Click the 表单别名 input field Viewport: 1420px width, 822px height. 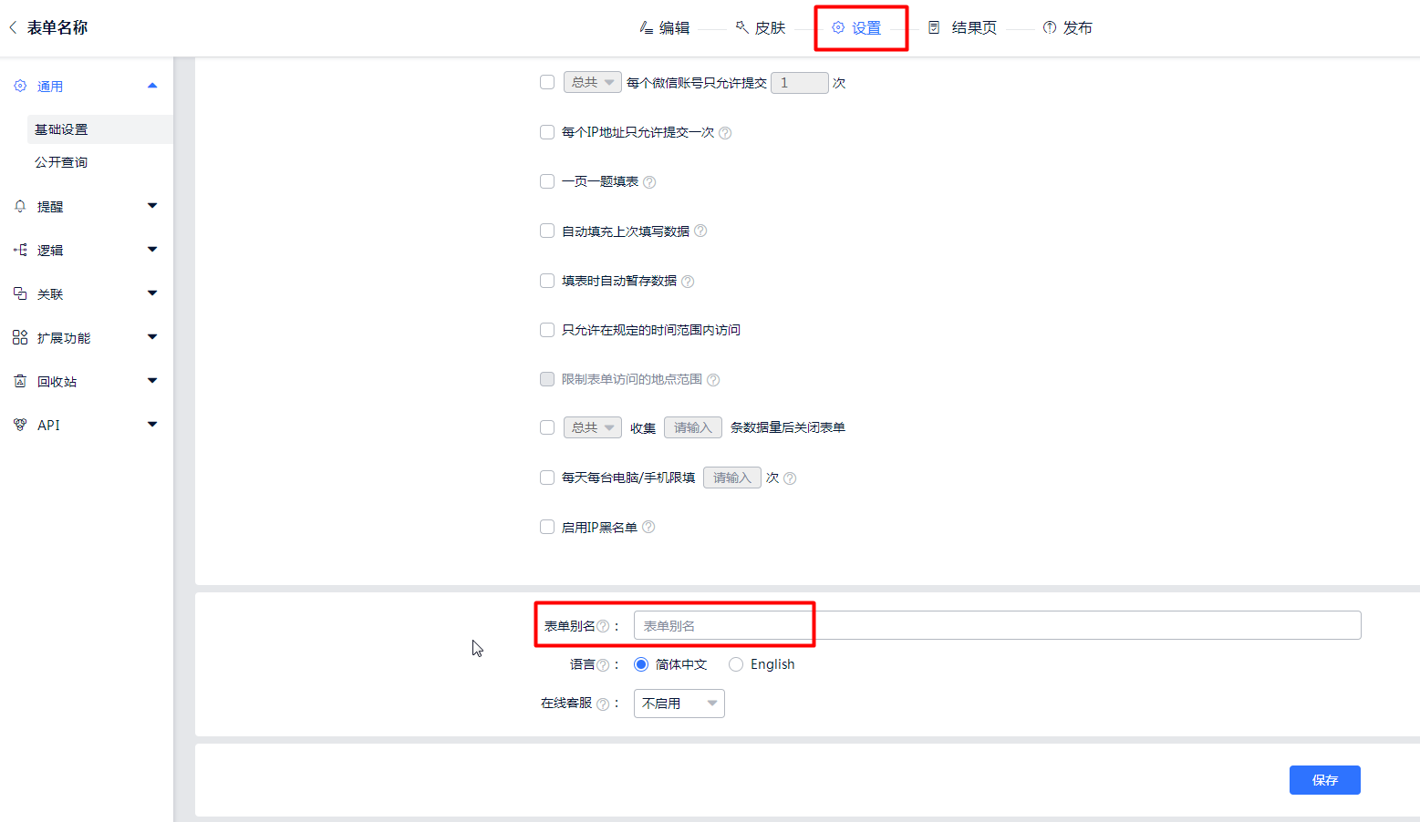click(x=996, y=626)
